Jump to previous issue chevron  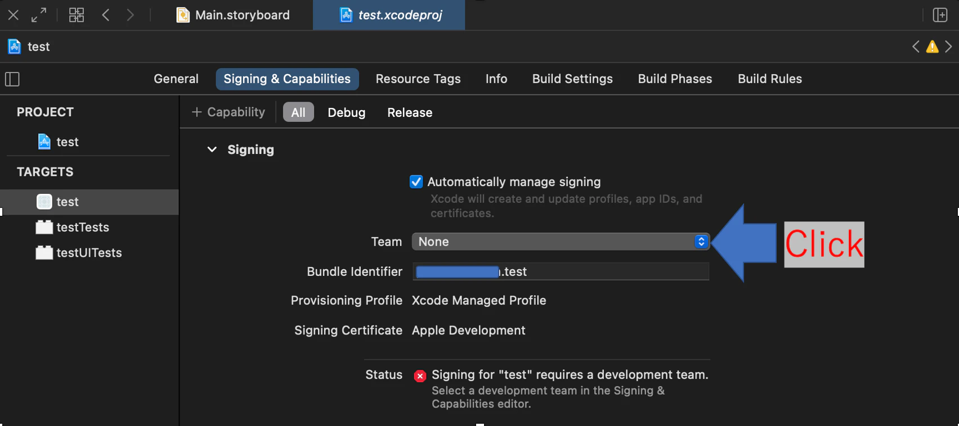click(916, 47)
